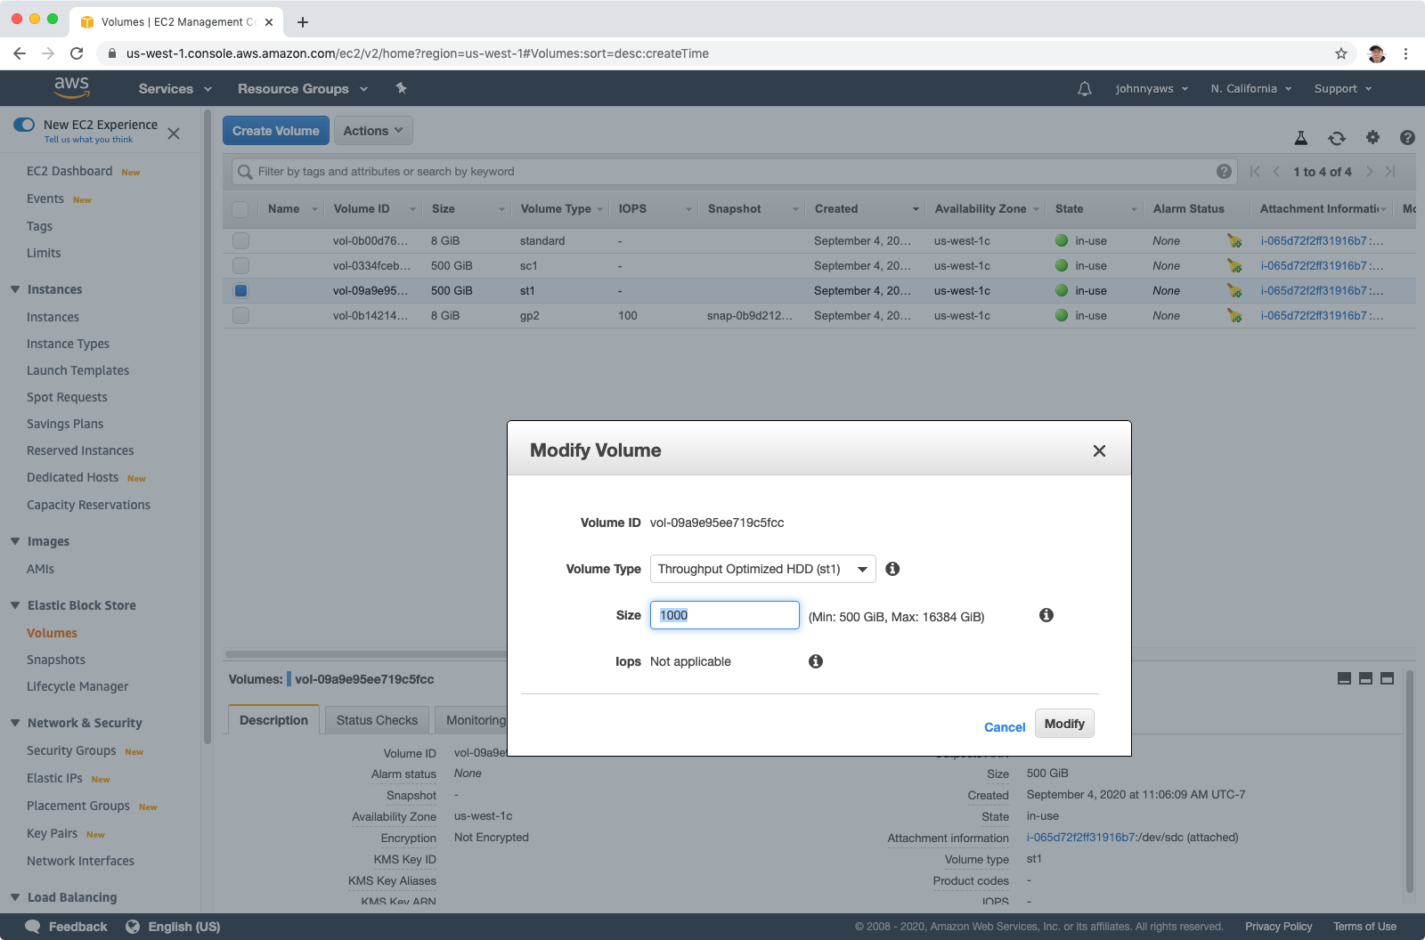Open the Chrome profile avatar

click(x=1376, y=53)
